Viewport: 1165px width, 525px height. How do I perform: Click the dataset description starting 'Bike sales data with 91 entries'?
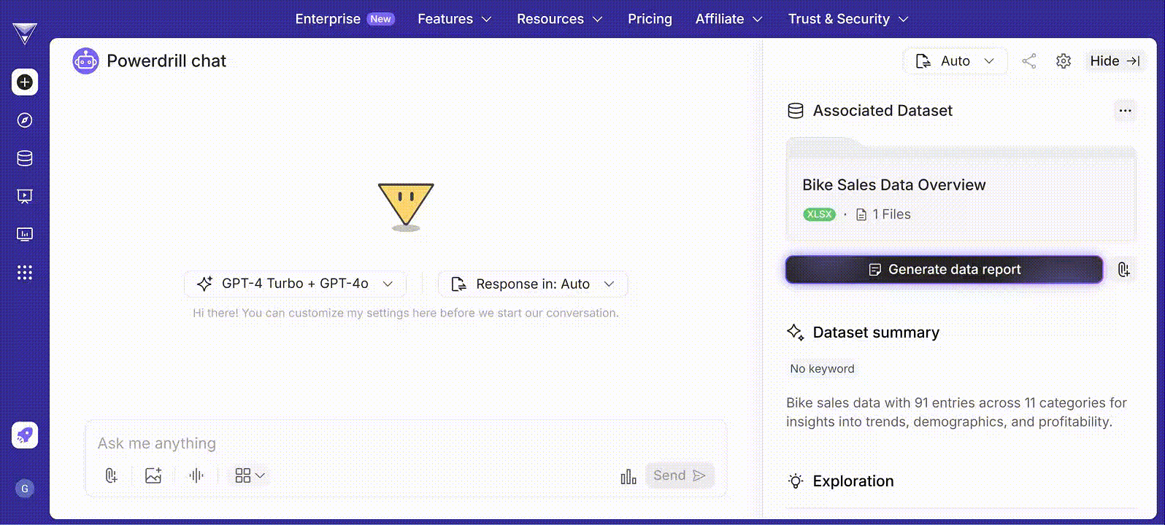957,412
